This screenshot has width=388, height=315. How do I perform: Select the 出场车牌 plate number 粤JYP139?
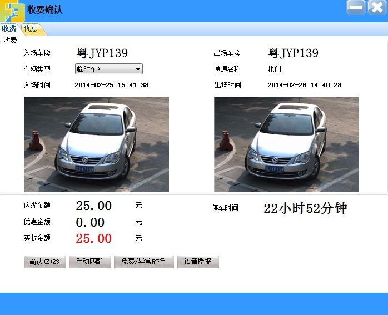point(293,53)
